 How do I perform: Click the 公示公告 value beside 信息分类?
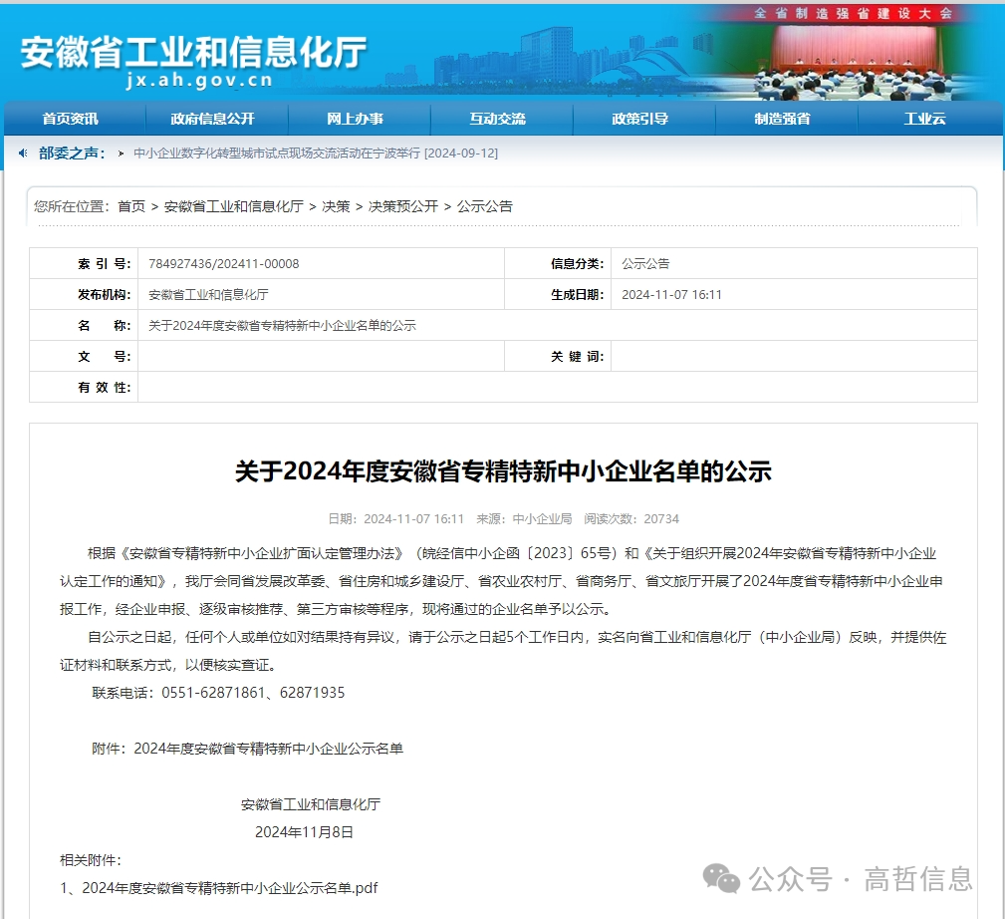[645, 263]
